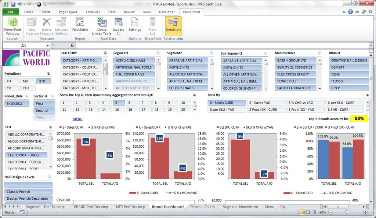Clear filter on PeriodDesc slicer

point(48,74)
